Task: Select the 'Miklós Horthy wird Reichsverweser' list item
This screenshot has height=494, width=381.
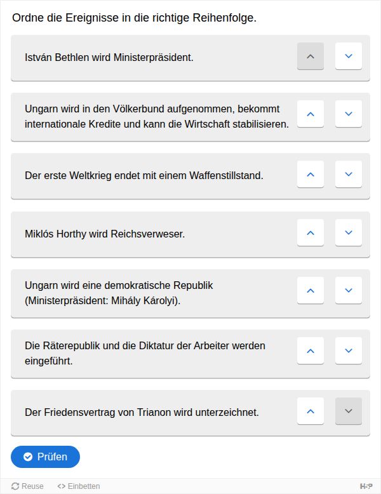Action: tap(190, 234)
